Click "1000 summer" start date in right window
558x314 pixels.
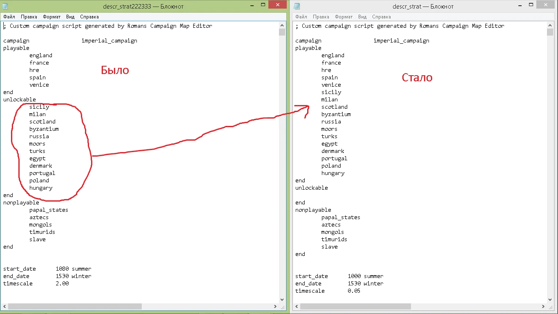coord(366,276)
